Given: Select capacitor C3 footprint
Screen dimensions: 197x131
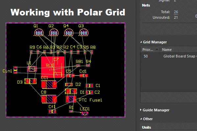Looking at the screenshot, I should (78, 52).
